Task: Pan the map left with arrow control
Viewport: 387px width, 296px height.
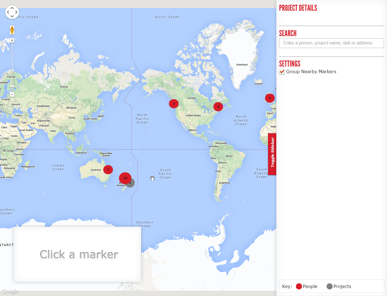Action: point(8,12)
